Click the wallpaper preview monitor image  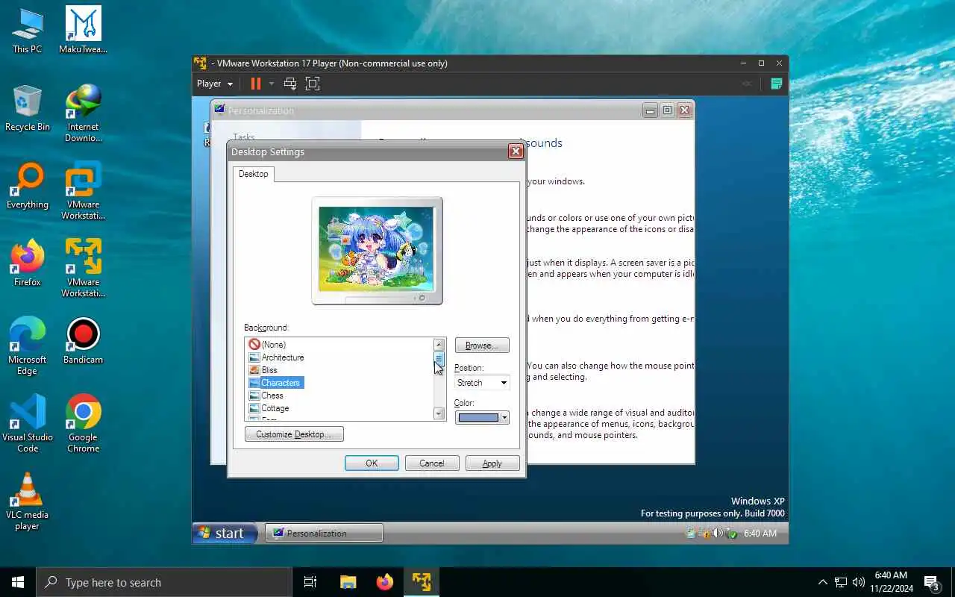(x=377, y=250)
